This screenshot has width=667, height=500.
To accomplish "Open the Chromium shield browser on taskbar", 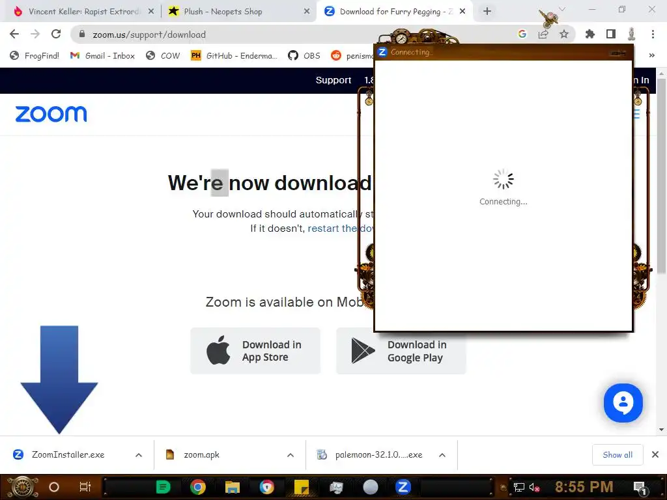I will (x=266, y=487).
